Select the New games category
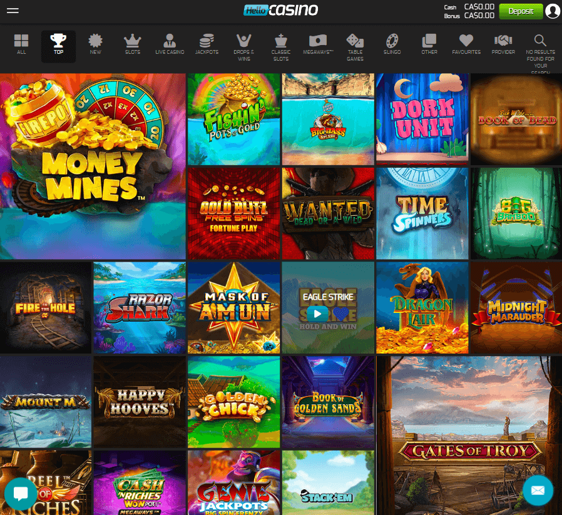562x515 pixels. [x=95, y=44]
